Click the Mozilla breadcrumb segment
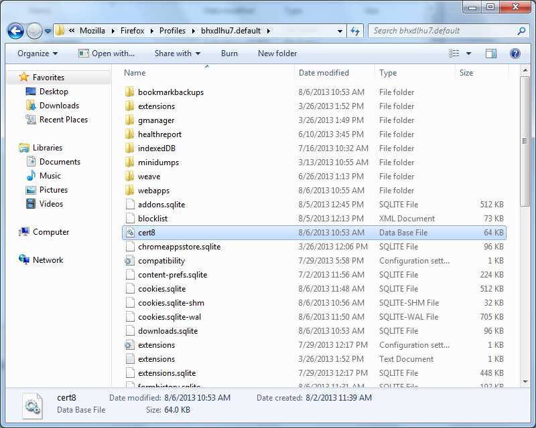 click(x=92, y=31)
